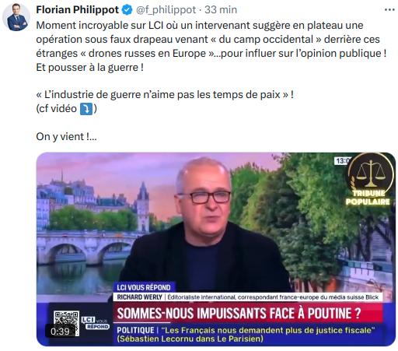Open Florian Philippot's profile avatar
Image resolution: width=398 pixels, height=351 pixels.
16,17
